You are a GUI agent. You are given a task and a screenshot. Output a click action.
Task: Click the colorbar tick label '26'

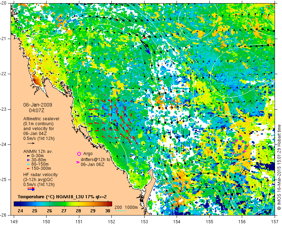click(49, 211)
